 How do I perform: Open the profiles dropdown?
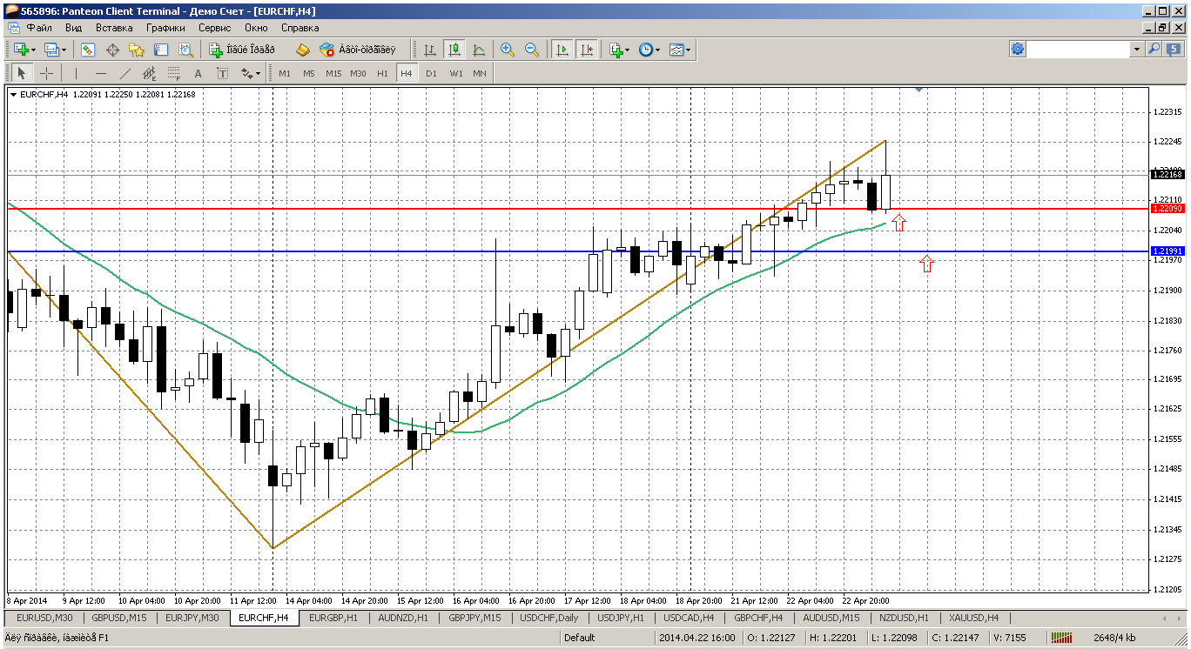(55, 50)
